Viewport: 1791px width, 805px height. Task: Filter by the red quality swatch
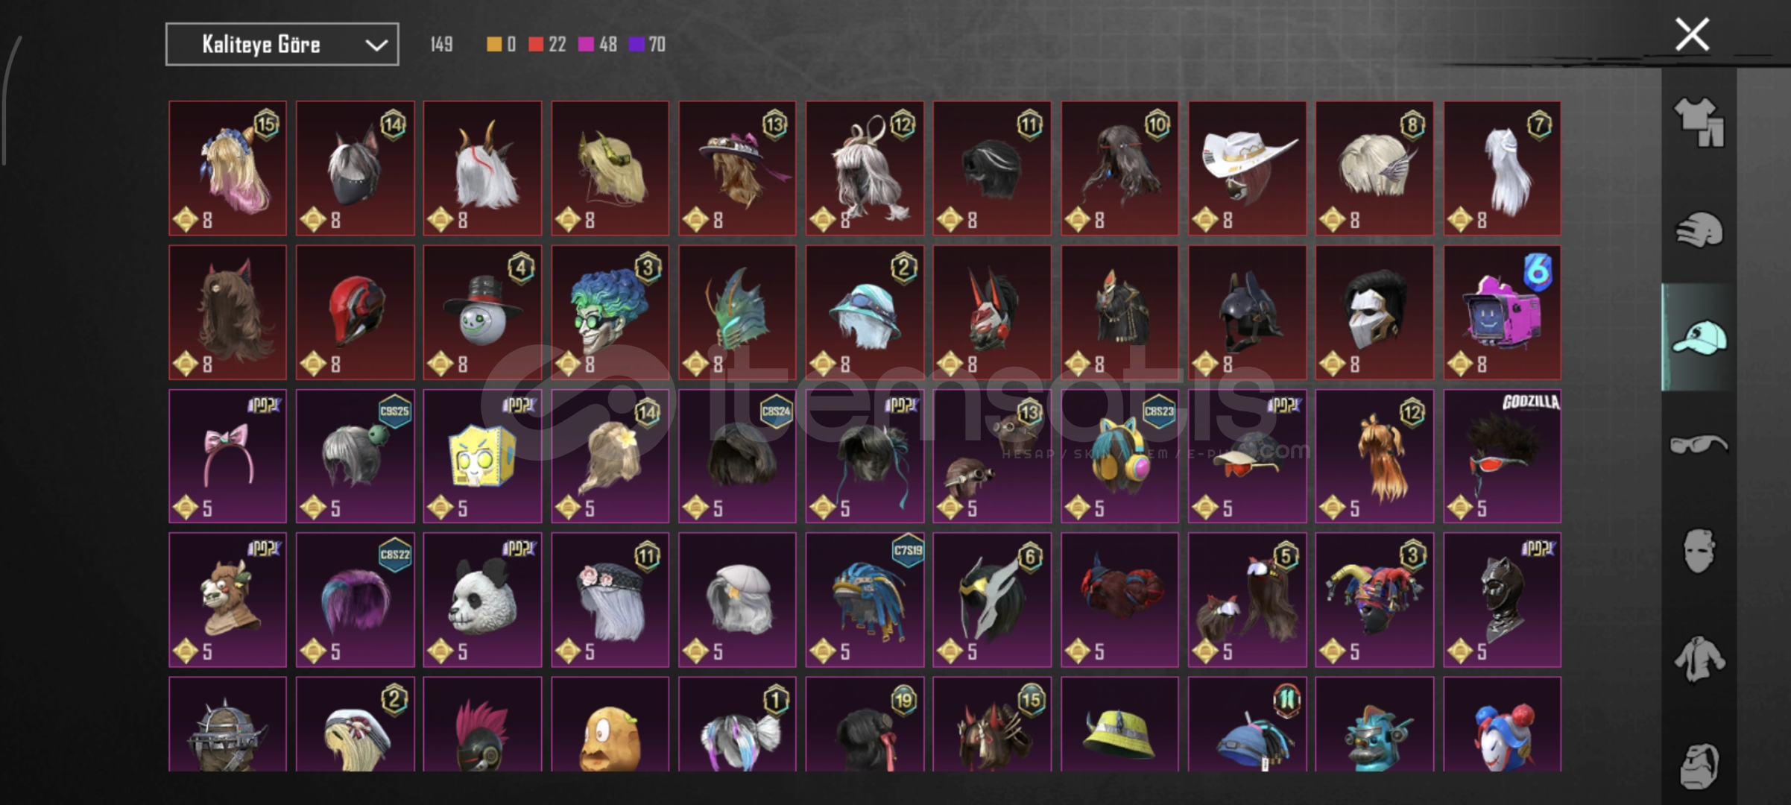[x=535, y=45]
